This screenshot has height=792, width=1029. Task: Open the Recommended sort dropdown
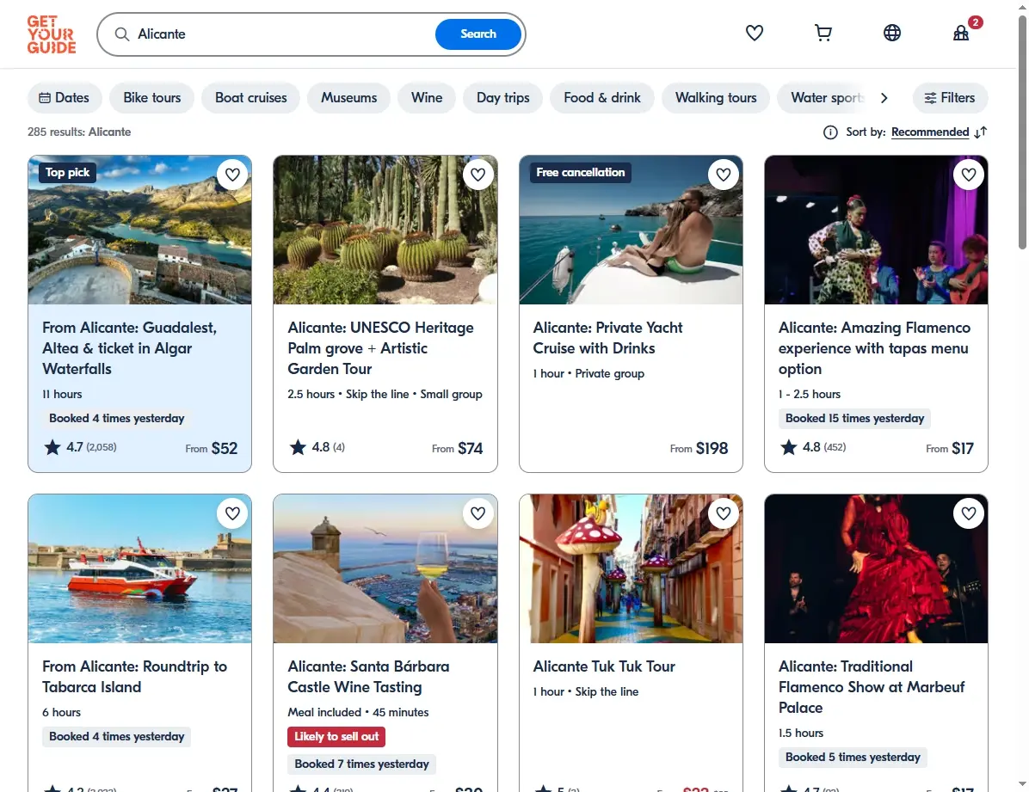[930, 132]
